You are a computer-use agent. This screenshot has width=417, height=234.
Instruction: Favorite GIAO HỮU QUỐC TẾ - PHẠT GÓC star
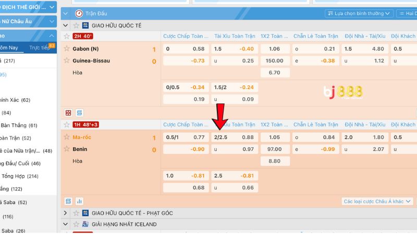click(76, 213)
